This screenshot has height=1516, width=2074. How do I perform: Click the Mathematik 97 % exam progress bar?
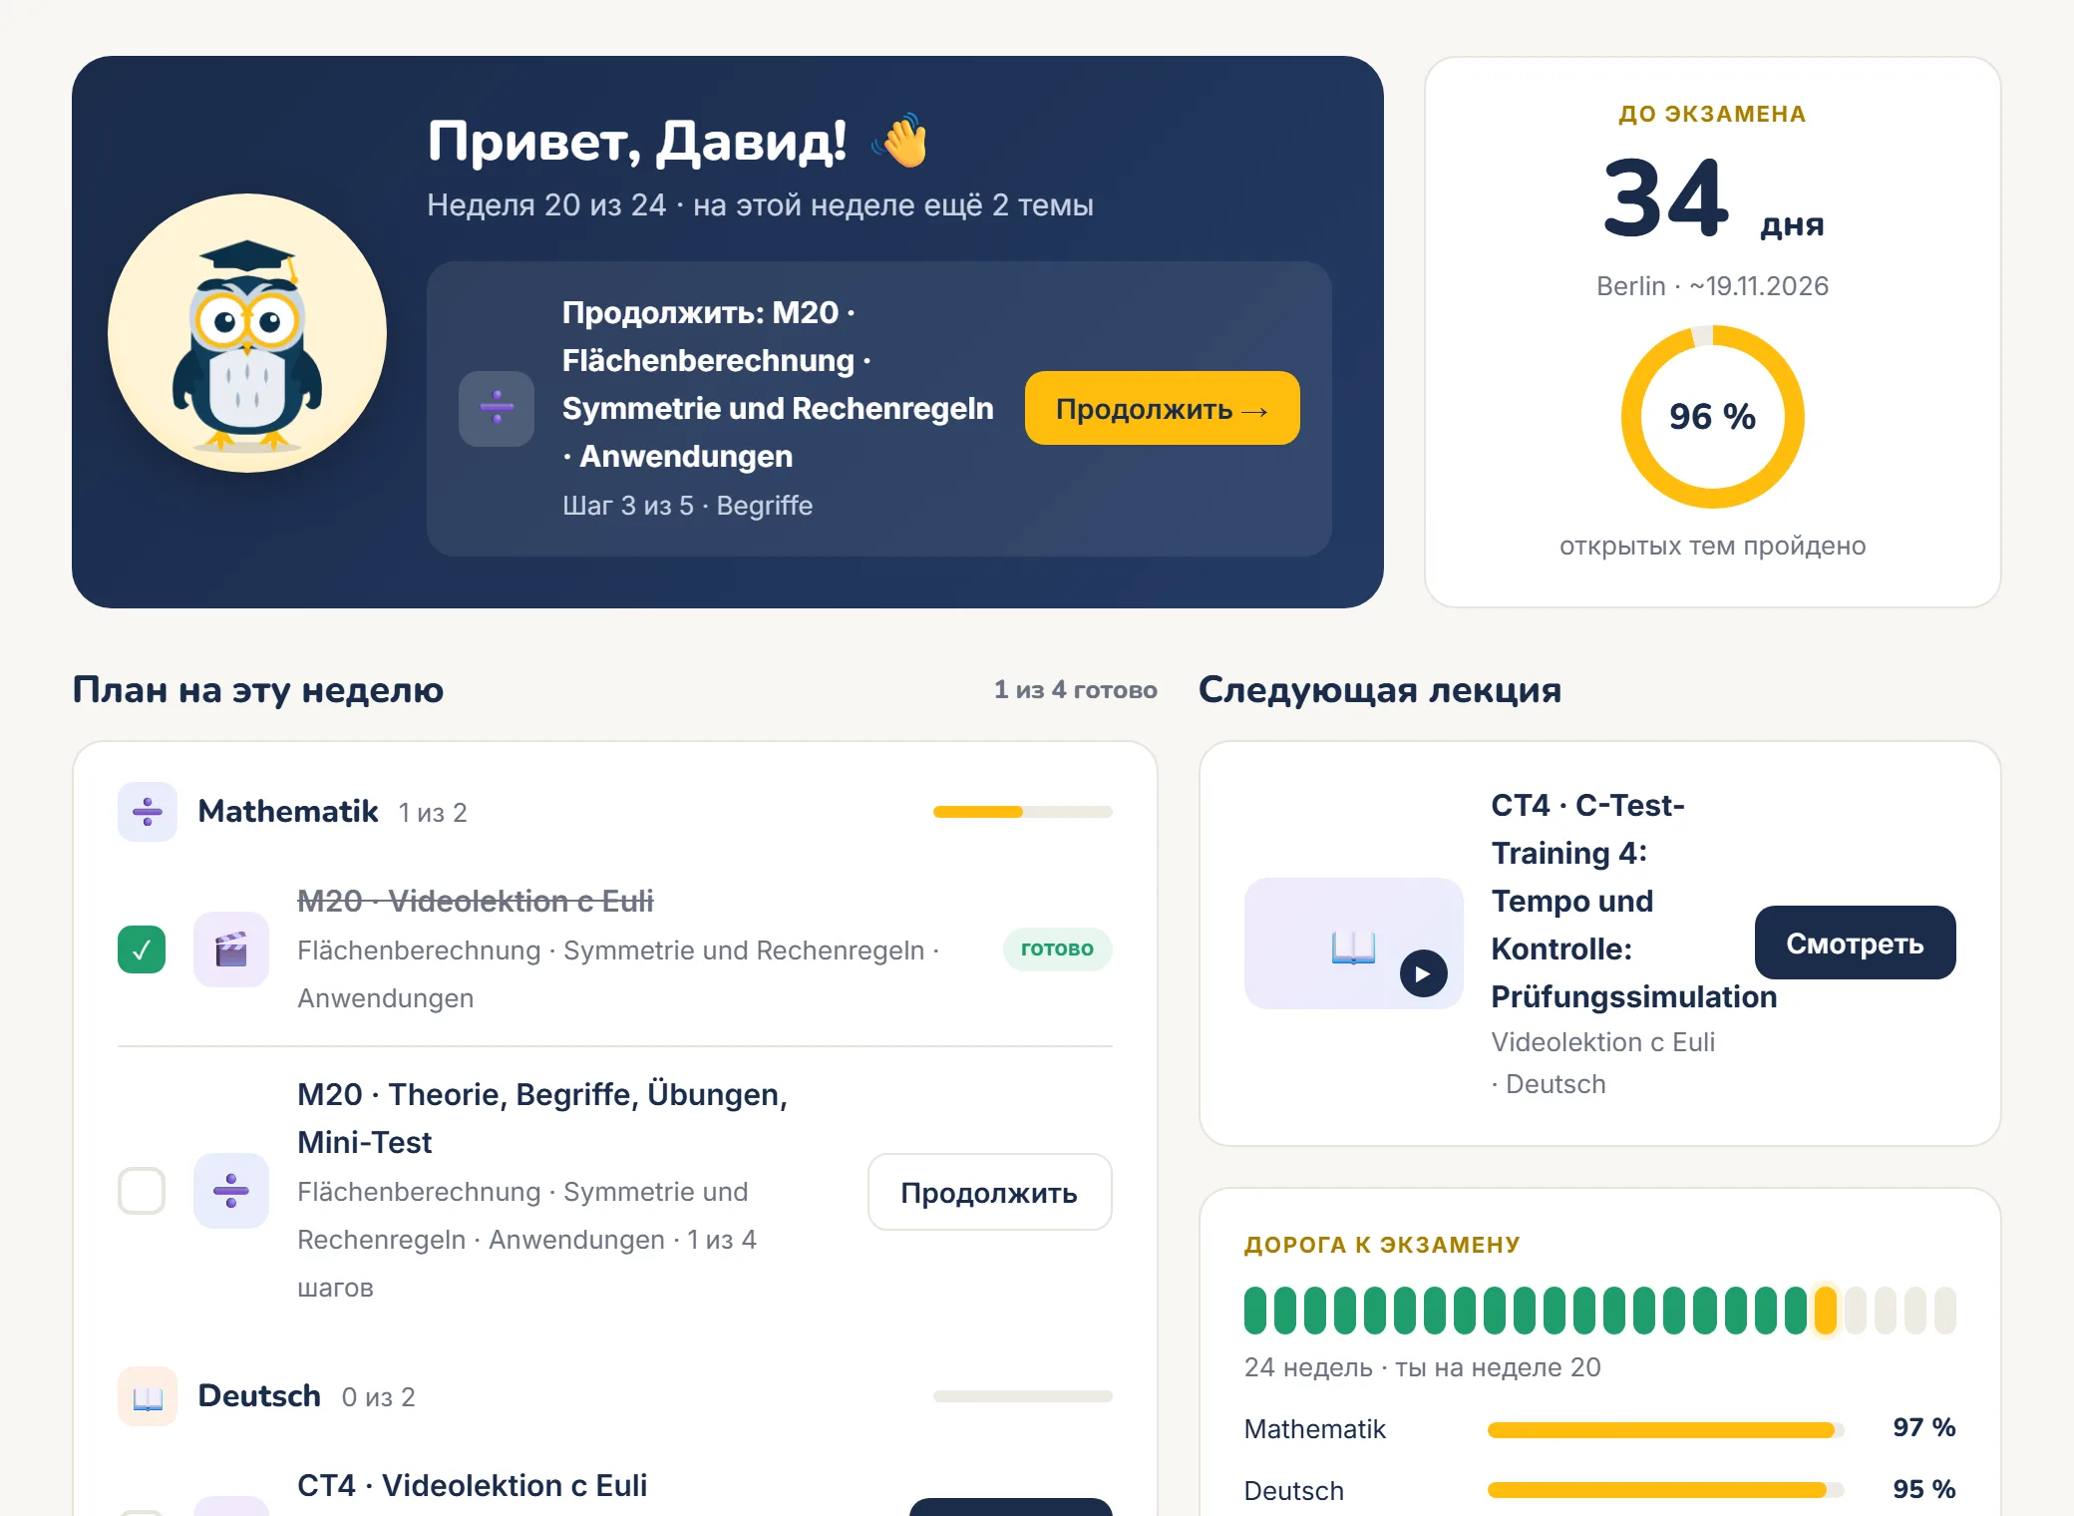click(x=1666, y=1429)
